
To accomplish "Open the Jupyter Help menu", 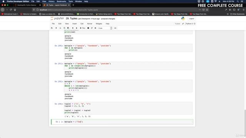I will tap(108, 24).
